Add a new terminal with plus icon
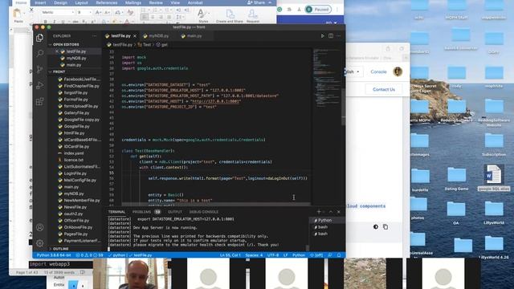 coord(318,212)
